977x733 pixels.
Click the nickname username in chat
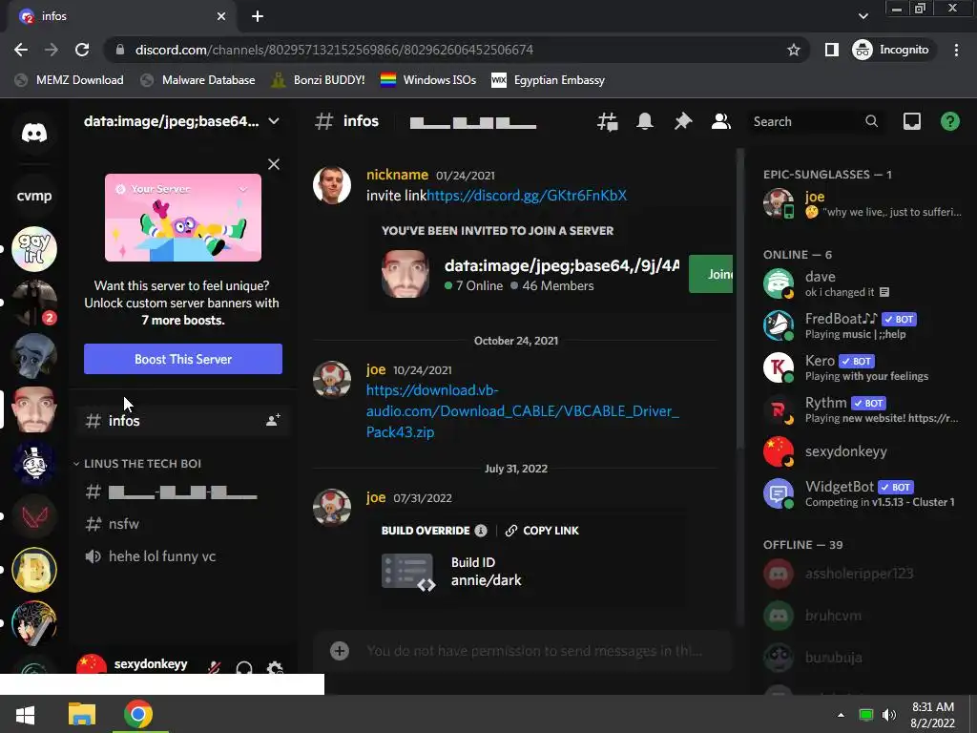(397, 176)
